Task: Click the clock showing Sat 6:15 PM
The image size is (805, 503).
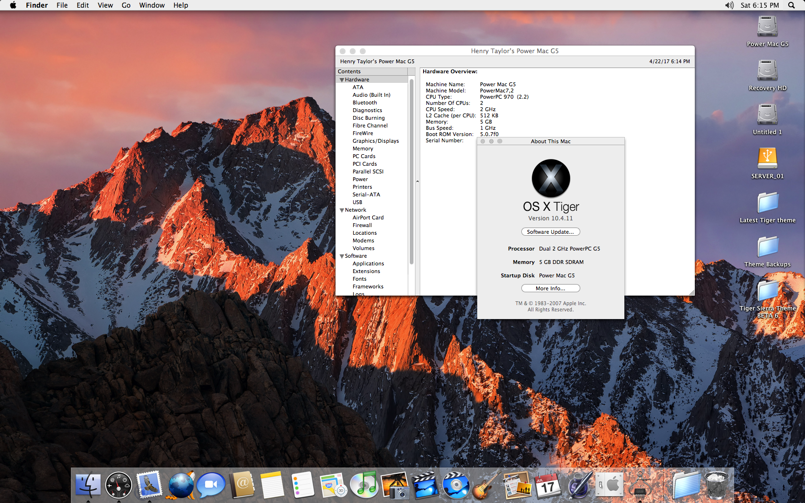Action: pos(759,5)
